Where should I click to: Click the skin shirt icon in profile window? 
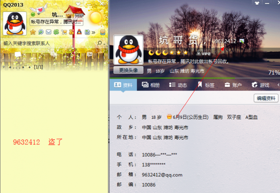(257, 3)
